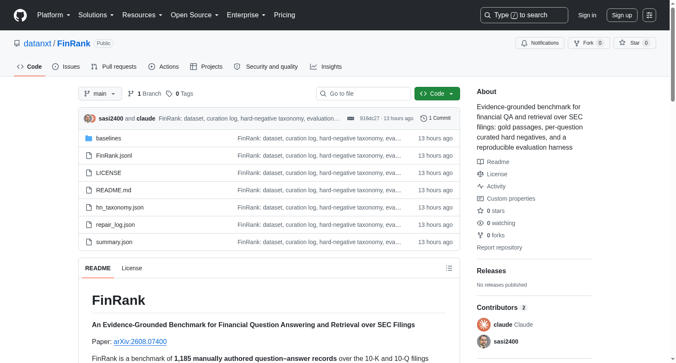
Task: Click the repository icon beside datanxt
Action: click(x=17, y=43)
